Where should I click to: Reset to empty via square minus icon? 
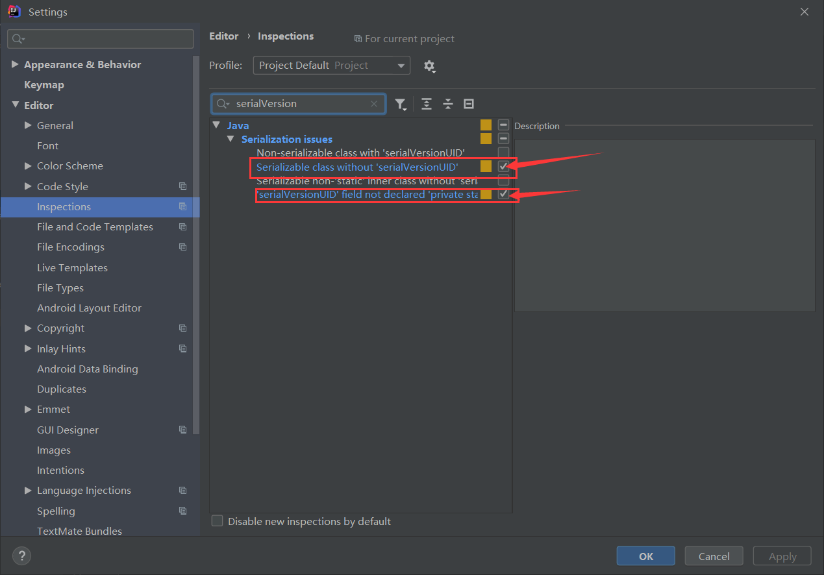pos(469,104)
